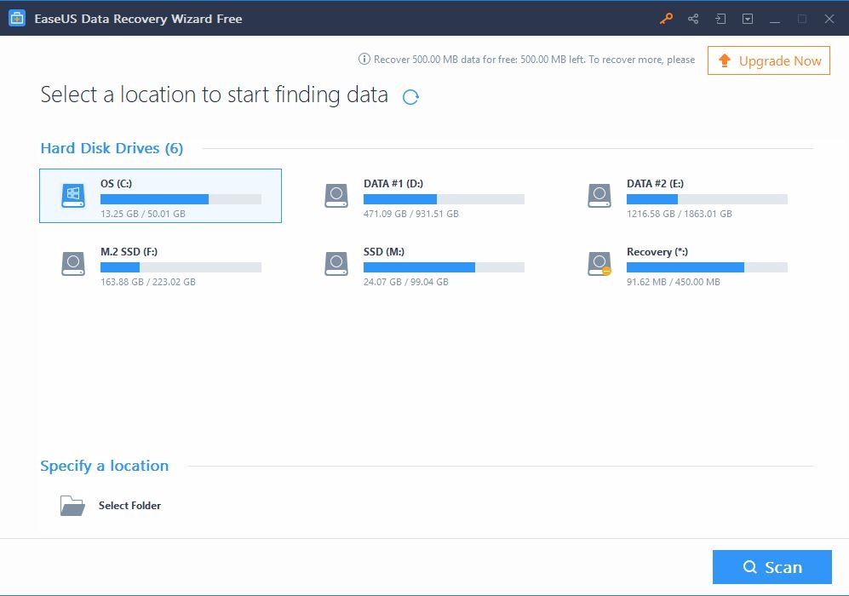Pick the M.2 SSD (F:) drive icon
The image size is (849, 596).
[x=73, y=264]
